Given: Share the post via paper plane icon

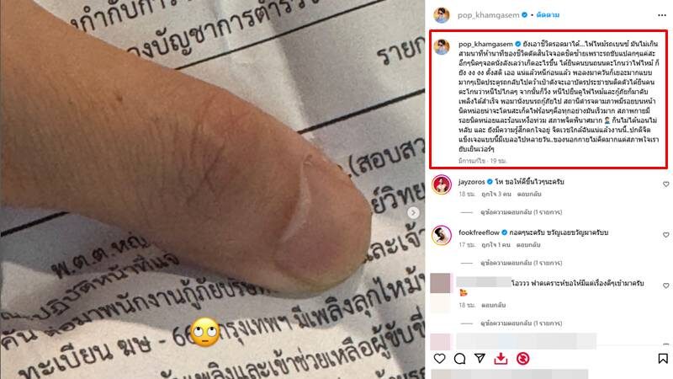Looking at the screenshot, I should (480, 359).
